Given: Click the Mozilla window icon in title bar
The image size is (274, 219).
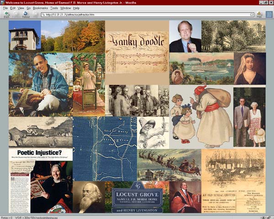Looking at the screenshot, I should (x=2, y=2).
